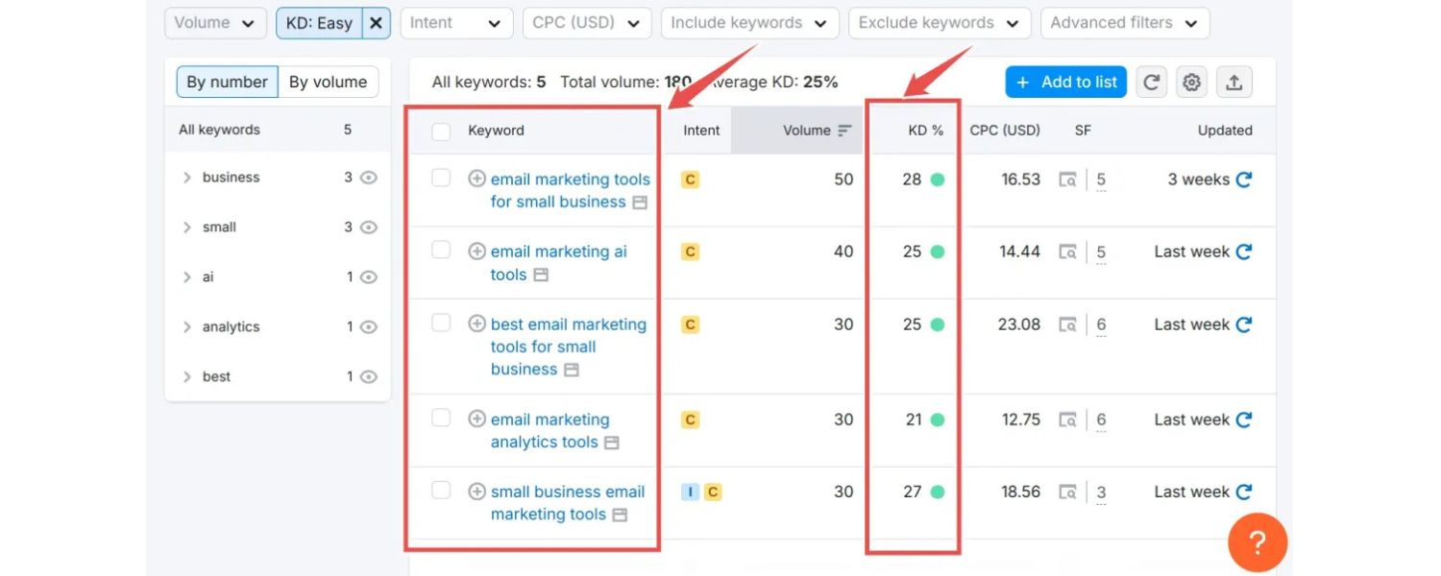The width and height of the screenshot is (1441, 576).
Task: Select all keywords with the header checkbox
Action: tap(441, 132)
